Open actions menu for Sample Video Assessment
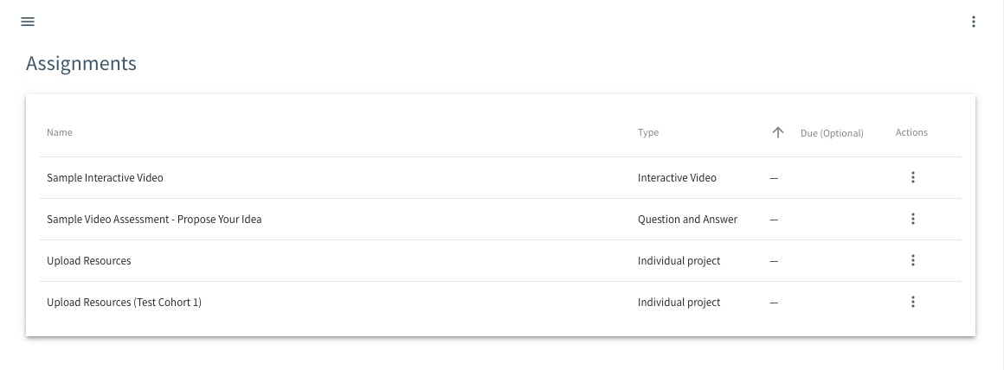This screenshot has height=370, width=1004. point(912,220)
